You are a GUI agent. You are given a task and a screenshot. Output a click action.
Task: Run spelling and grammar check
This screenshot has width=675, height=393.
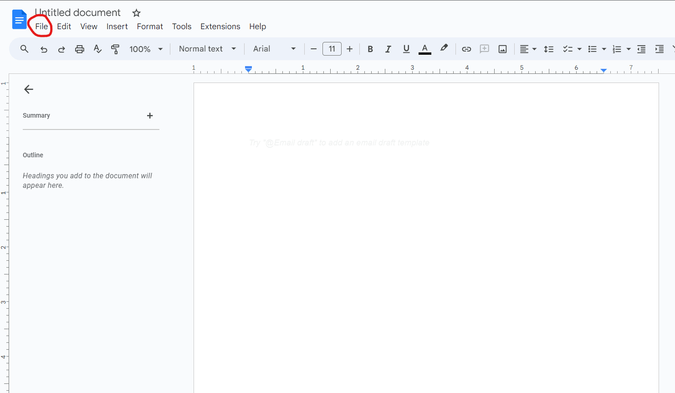(97, 49)
